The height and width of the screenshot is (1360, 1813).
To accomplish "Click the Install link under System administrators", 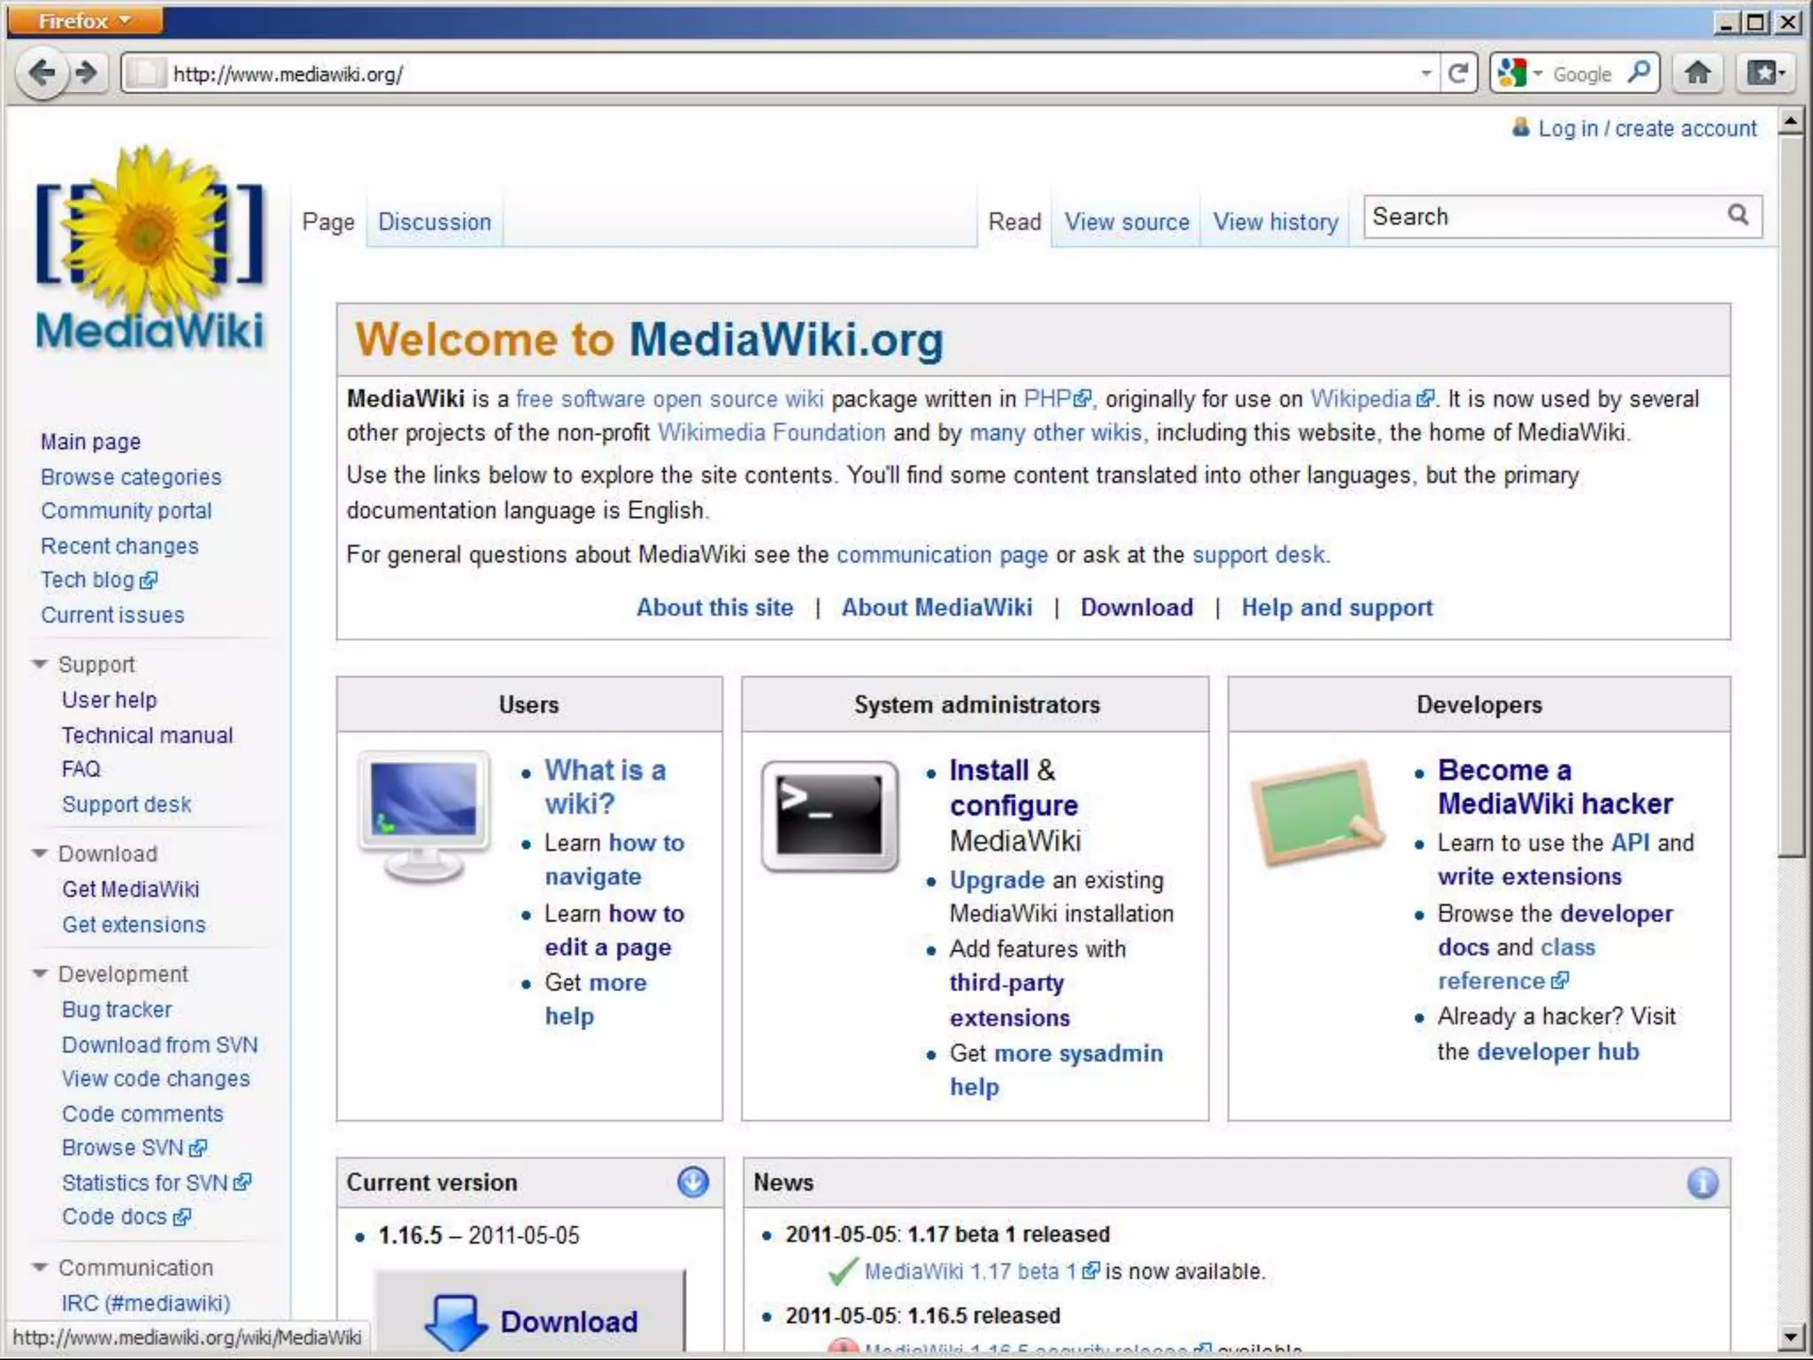I will click(x=989, y=770).
